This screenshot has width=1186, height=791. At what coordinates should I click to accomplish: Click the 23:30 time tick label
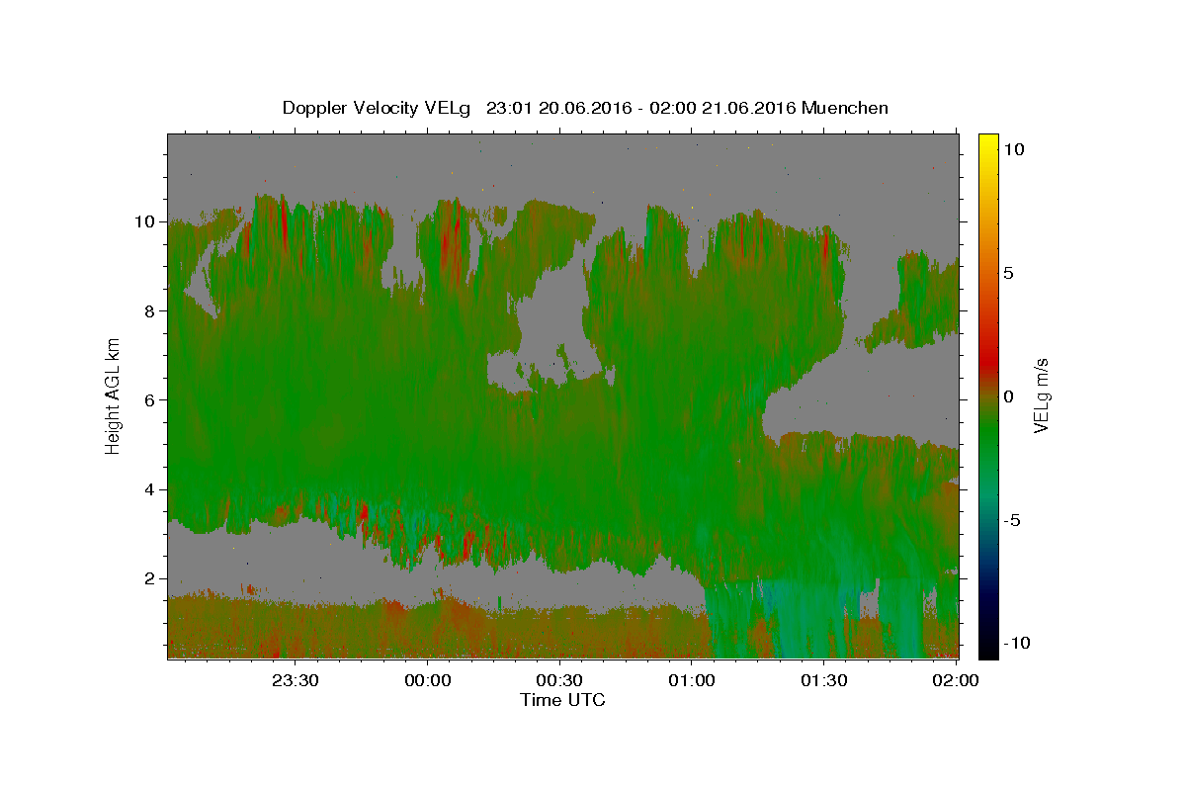click(296, 680)
